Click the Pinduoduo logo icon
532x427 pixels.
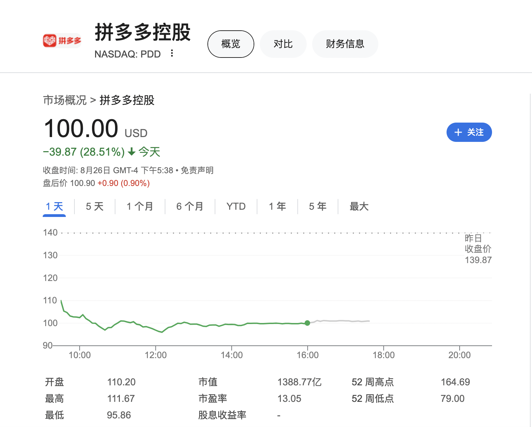(62, 41)
